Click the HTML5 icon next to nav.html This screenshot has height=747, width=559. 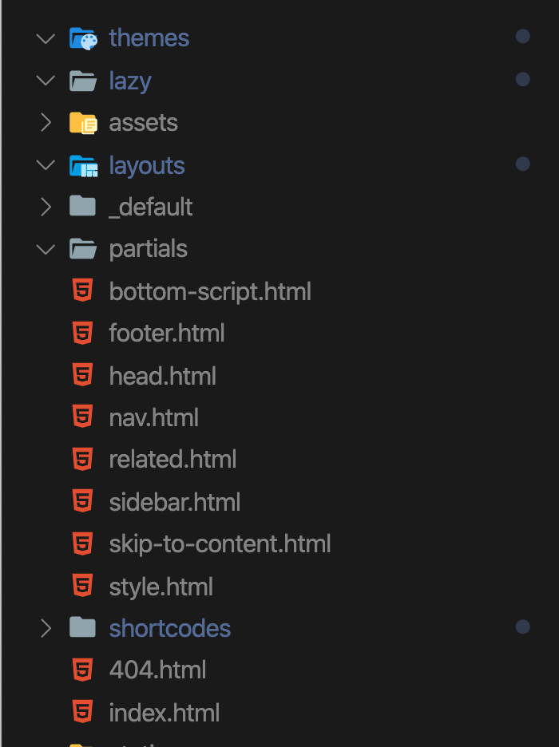tap(82, 416)
